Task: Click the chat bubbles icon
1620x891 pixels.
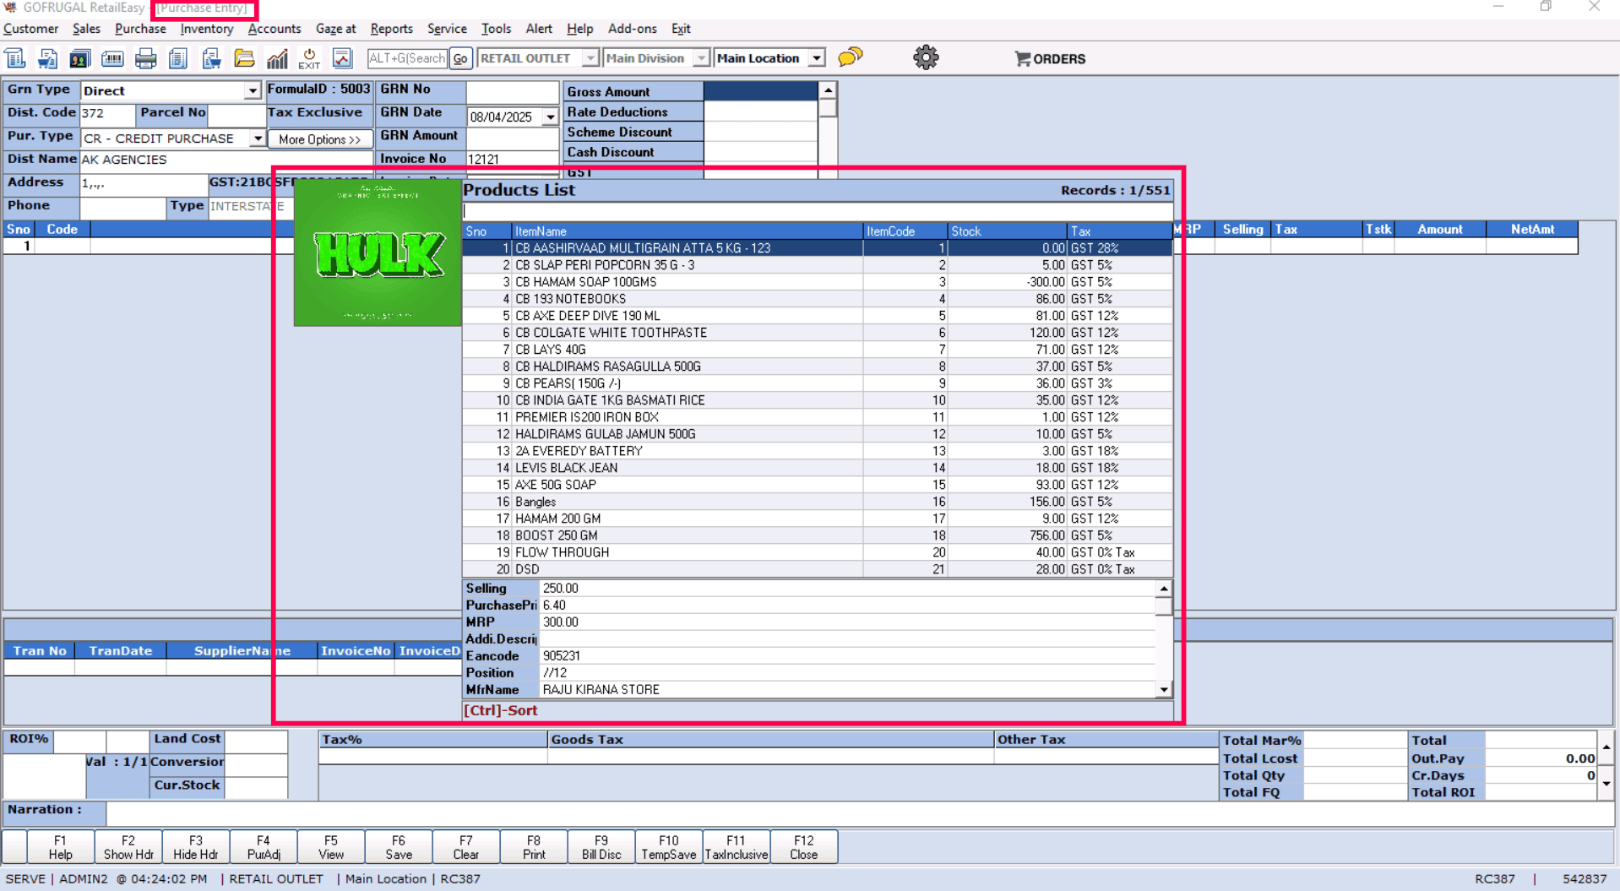Action: (x=850, y=57)
